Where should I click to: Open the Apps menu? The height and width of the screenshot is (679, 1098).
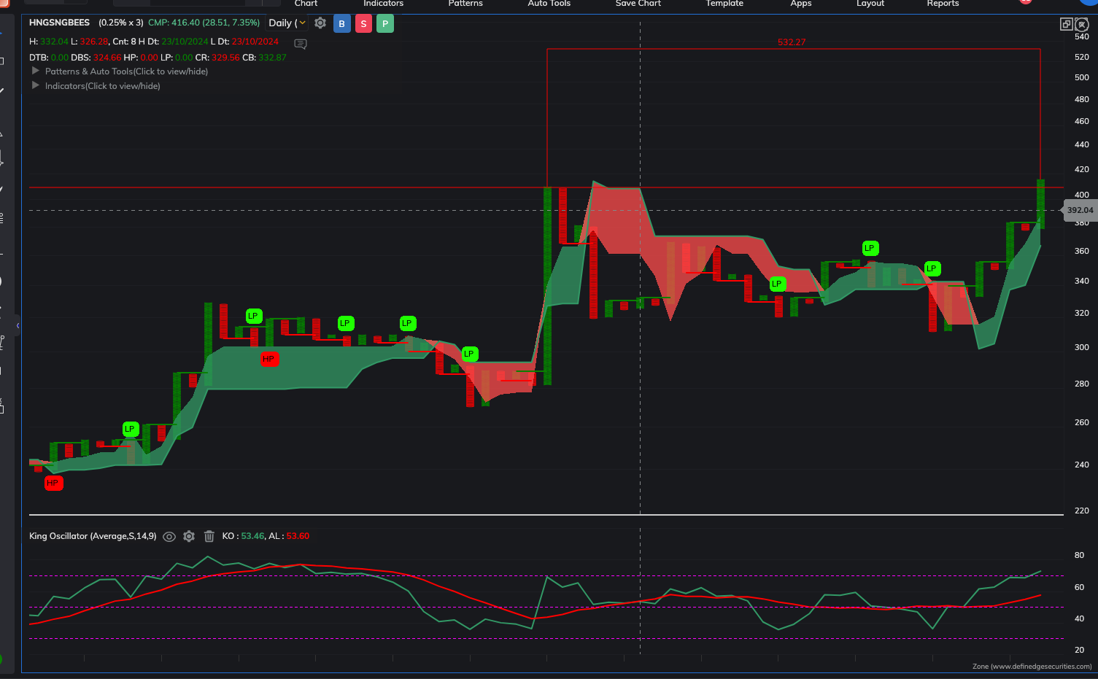coord(801,4)
